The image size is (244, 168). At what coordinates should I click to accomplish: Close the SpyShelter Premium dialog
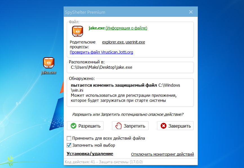(191, 12)
